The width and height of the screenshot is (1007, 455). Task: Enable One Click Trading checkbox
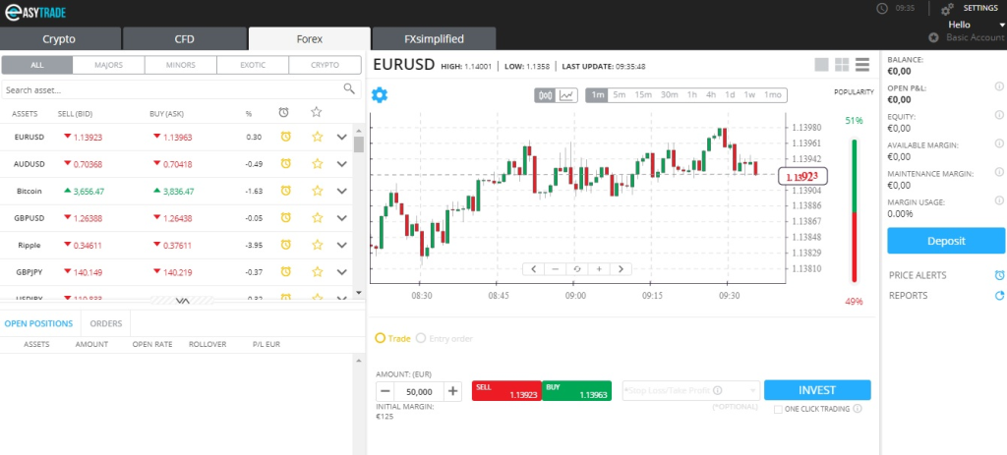pyautogui.click(x=779, y=409)
